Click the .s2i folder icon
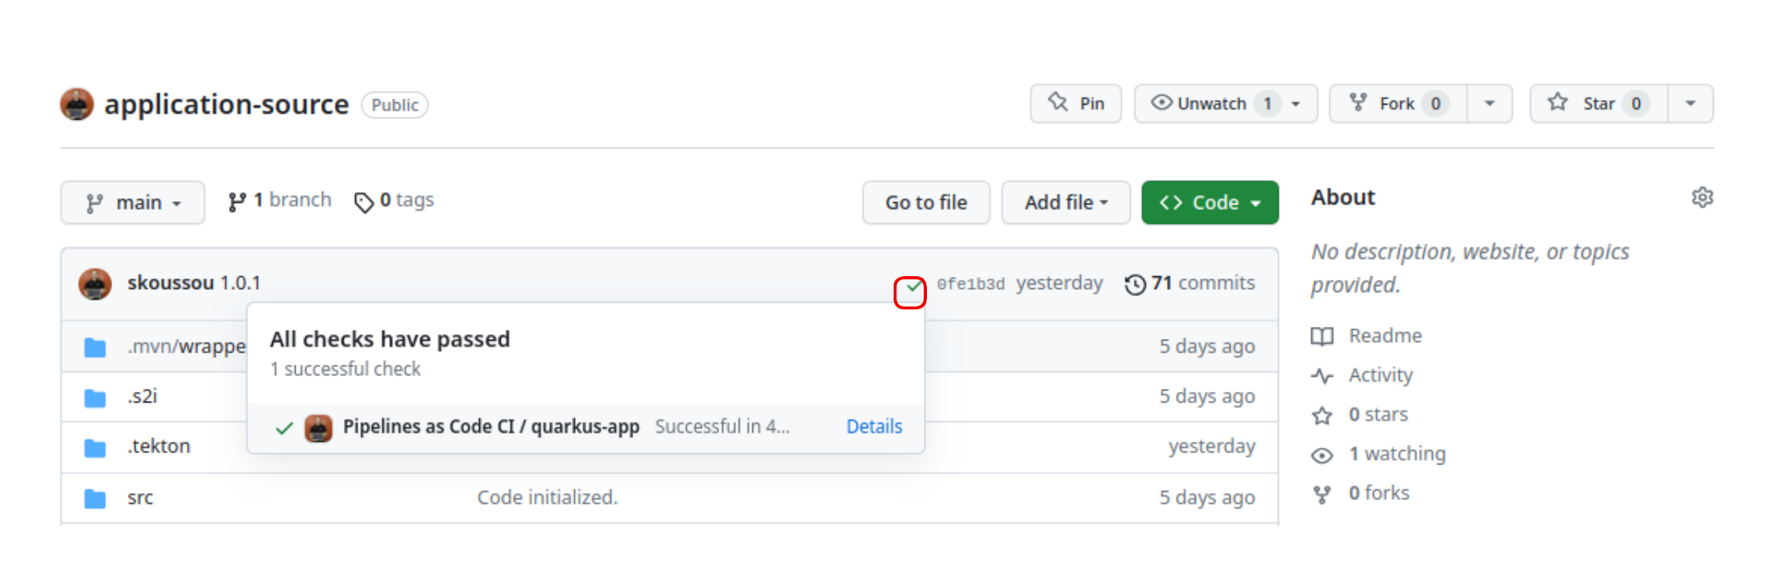The width and height of the screenshot is (1783, 574). (95, 398)
